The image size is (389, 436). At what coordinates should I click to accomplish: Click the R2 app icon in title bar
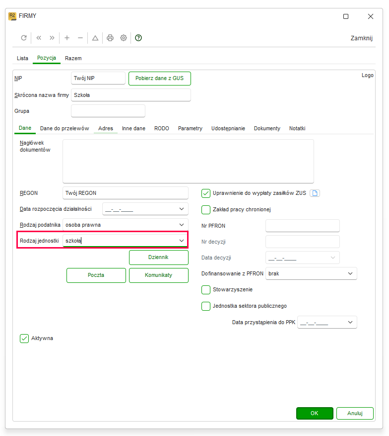(x=12, y=16)
